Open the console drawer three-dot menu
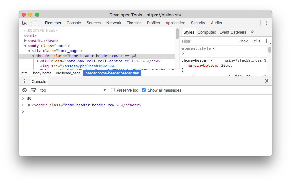 (24, 81)
